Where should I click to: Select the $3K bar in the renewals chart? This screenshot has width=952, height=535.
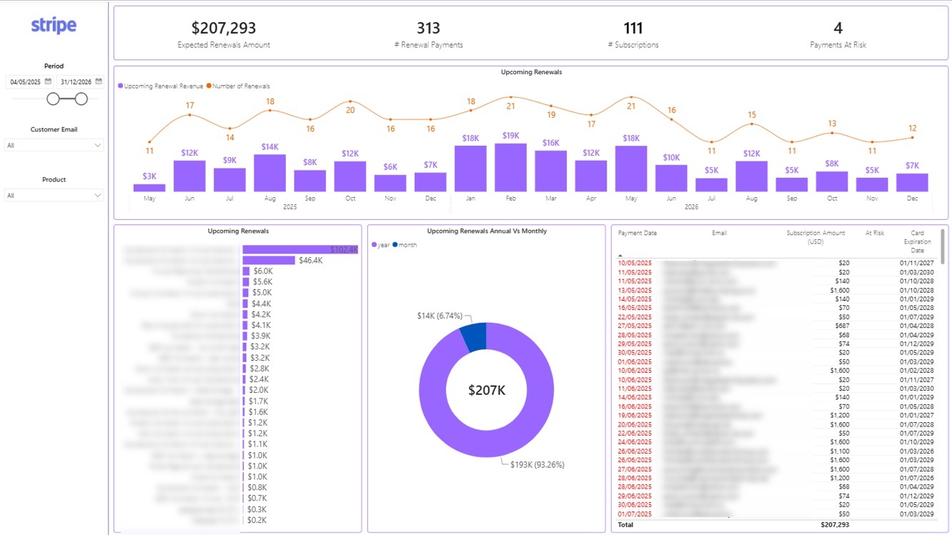[x=149, y=188]
